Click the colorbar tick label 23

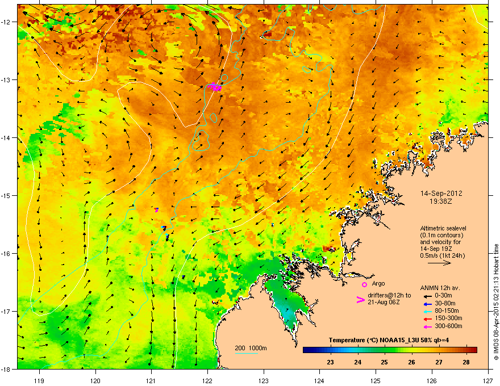tap(330, 362)
